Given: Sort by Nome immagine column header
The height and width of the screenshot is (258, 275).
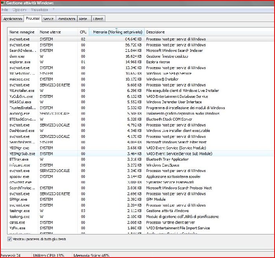Looking at the screenshot, I should point(23,32).
